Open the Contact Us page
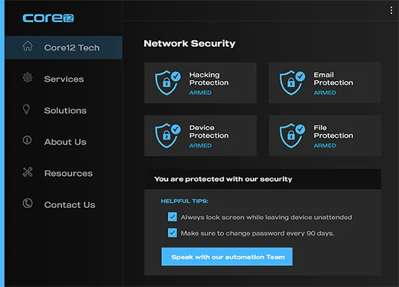 click(x=64, y=205)
